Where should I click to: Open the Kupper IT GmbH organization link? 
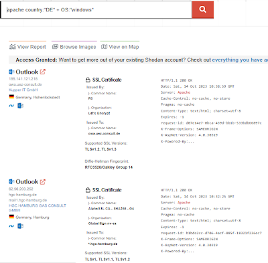(23, 90)
